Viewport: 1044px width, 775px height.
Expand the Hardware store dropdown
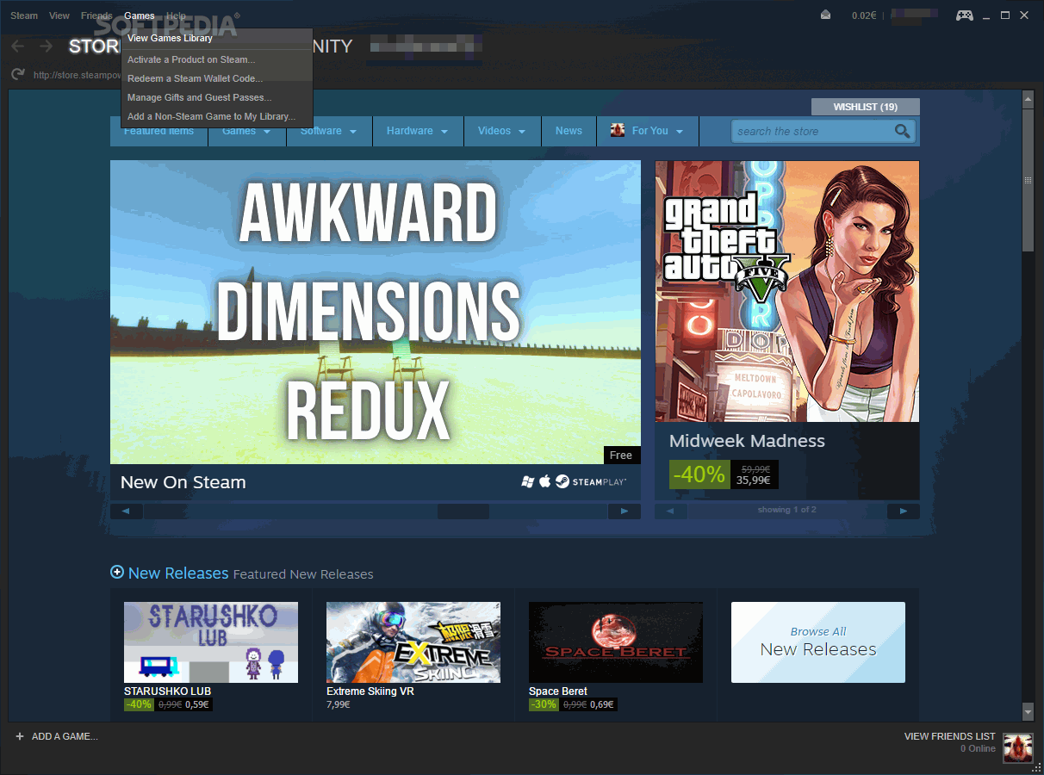click(418, 131)
